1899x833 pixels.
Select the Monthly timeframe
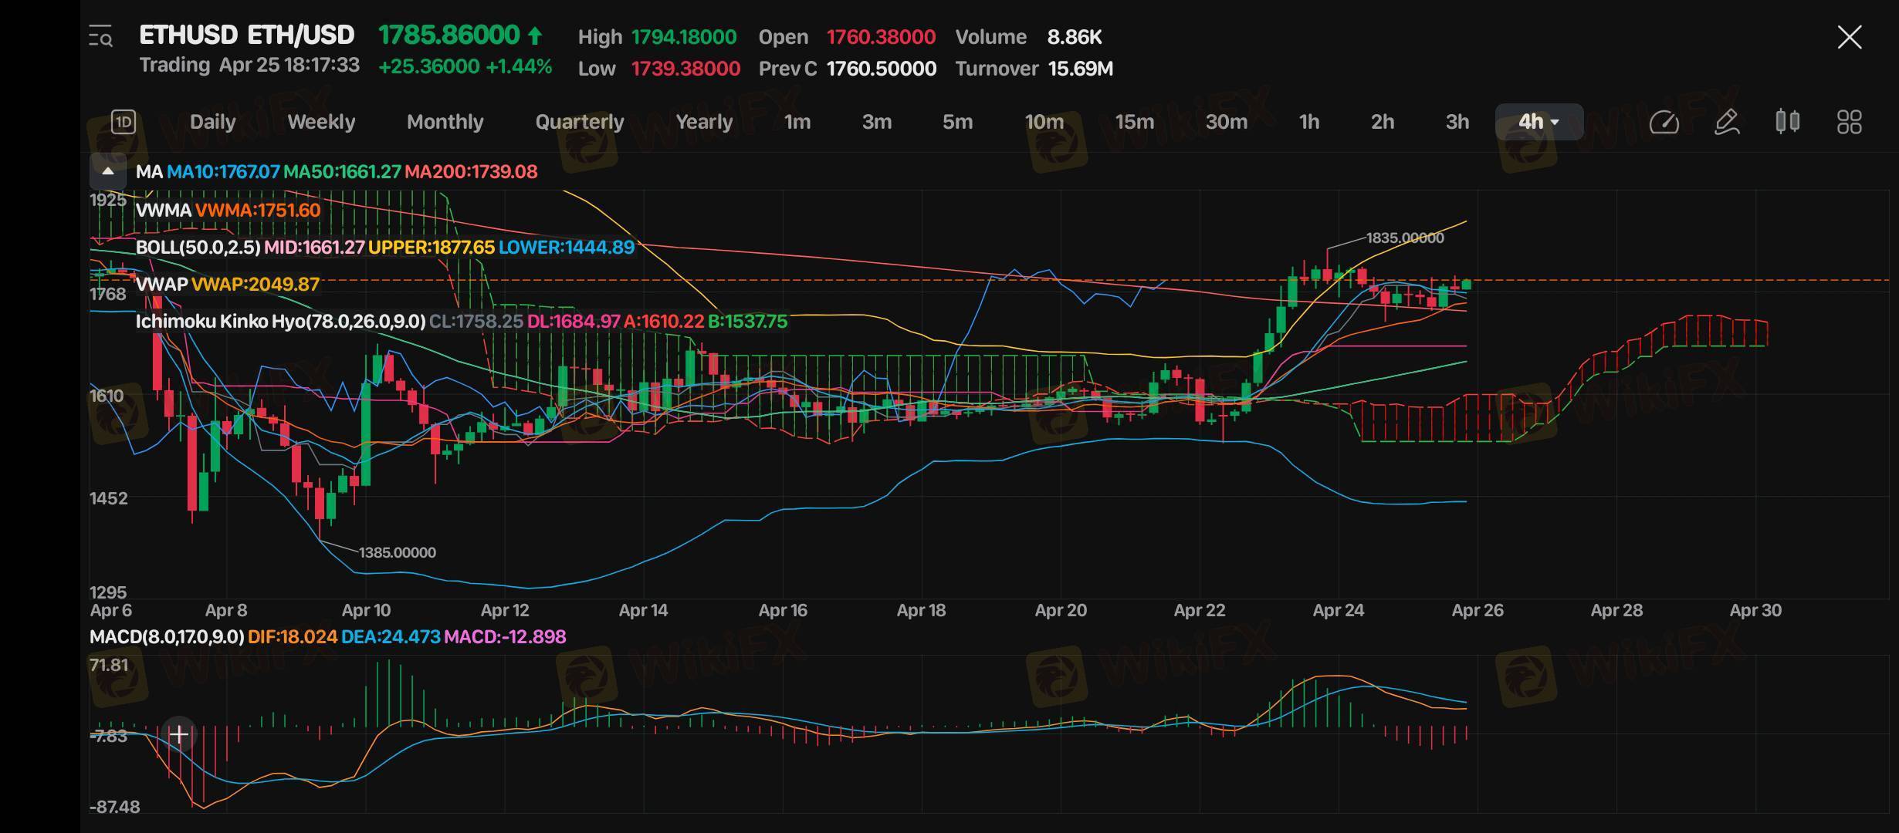[x=445, y=122]
